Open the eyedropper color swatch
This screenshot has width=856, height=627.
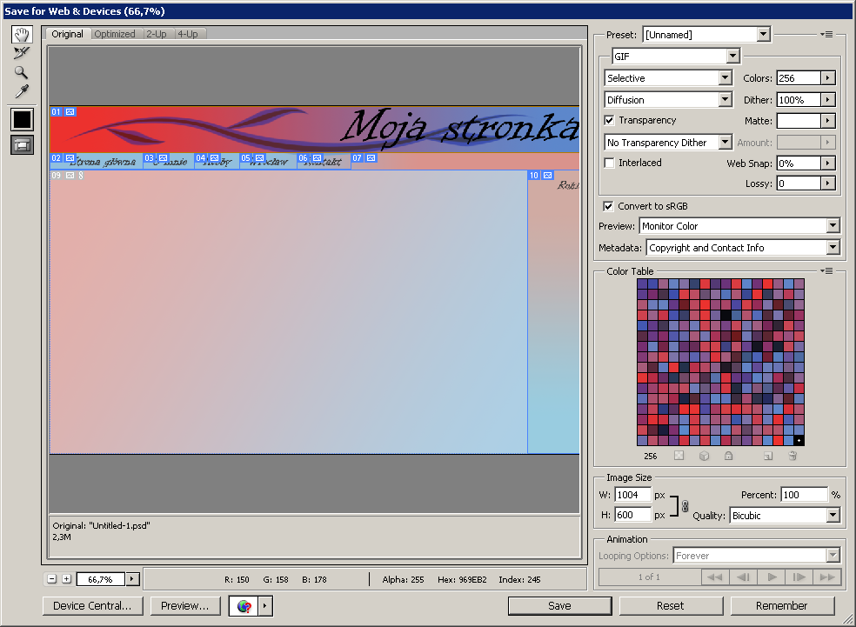click(x=23, y=119)
